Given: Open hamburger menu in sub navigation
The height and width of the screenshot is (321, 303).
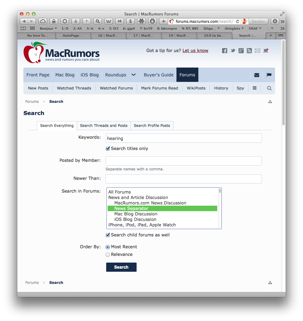Looking at the screenshot, I should point(255,88).
